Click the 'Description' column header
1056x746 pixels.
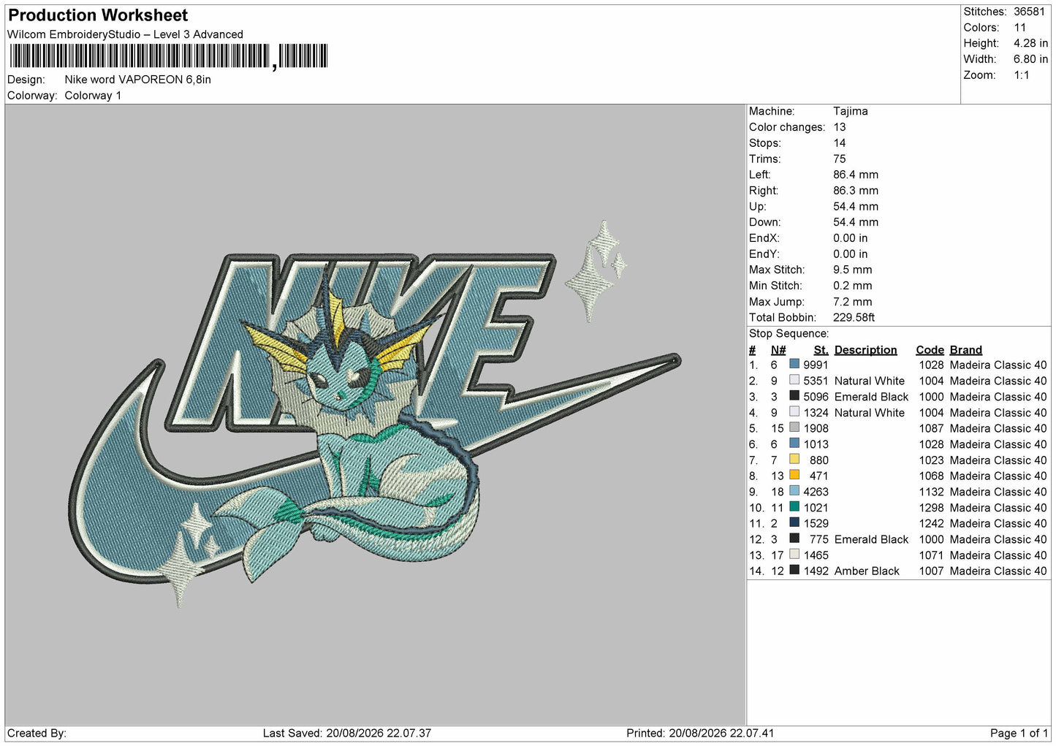tap(865, 350)
